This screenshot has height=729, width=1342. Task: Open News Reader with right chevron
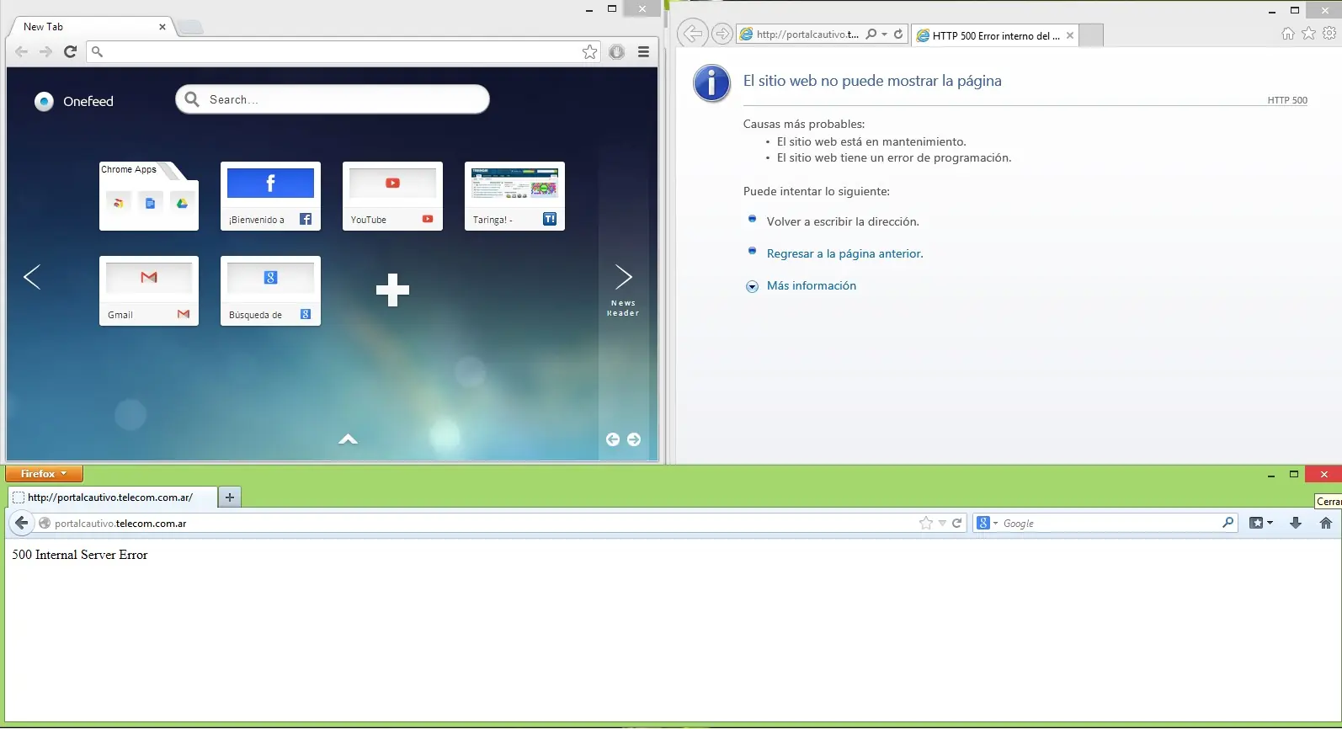[x=624, y=277]
